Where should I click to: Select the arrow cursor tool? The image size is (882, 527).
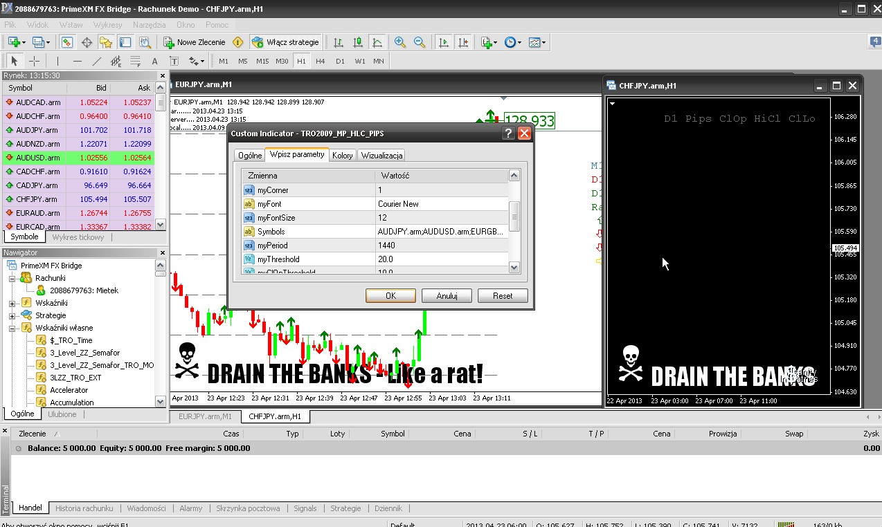point(15,61)
